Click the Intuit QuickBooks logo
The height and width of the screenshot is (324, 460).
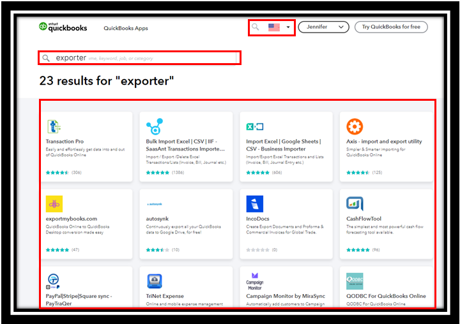tap(63, 27)
